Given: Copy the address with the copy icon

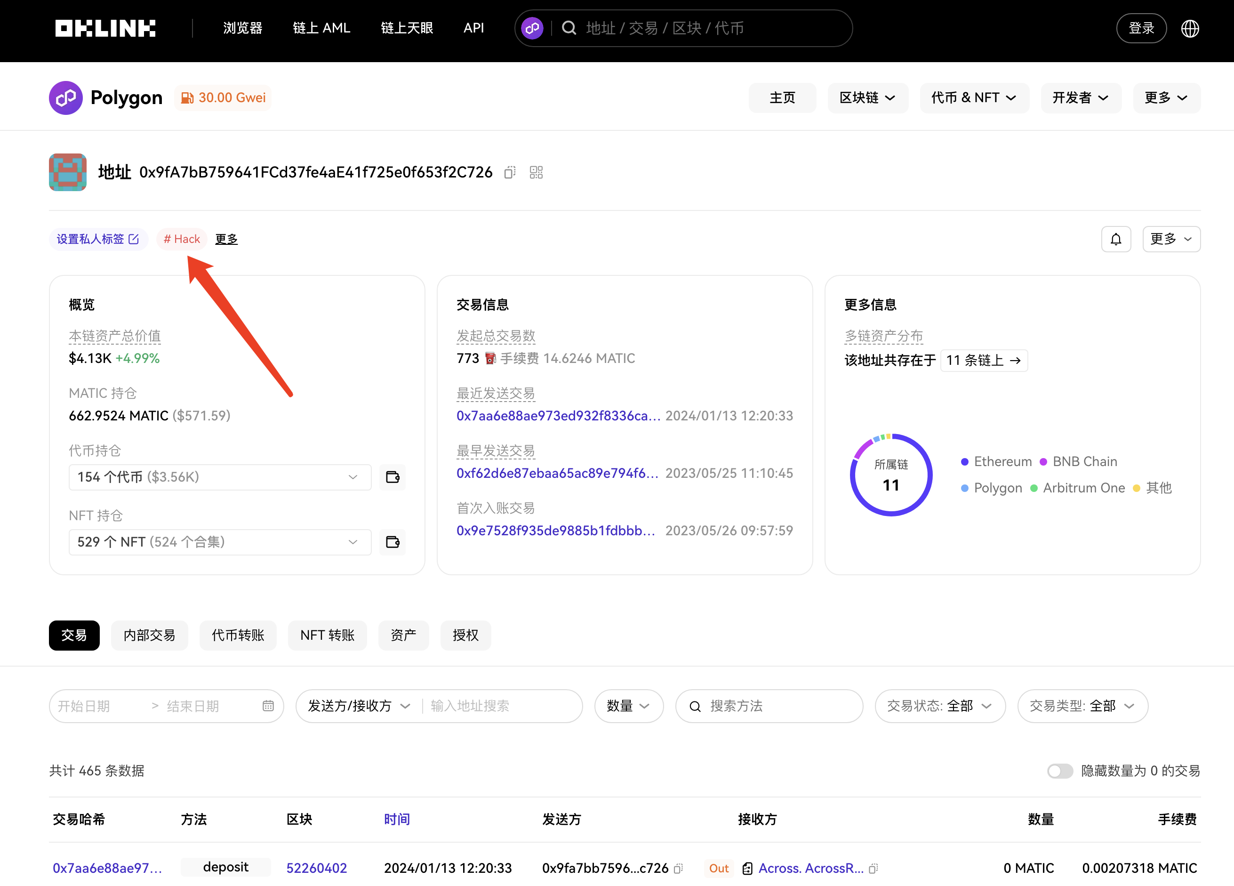Looking at the screenshot, I should point(510,172).
